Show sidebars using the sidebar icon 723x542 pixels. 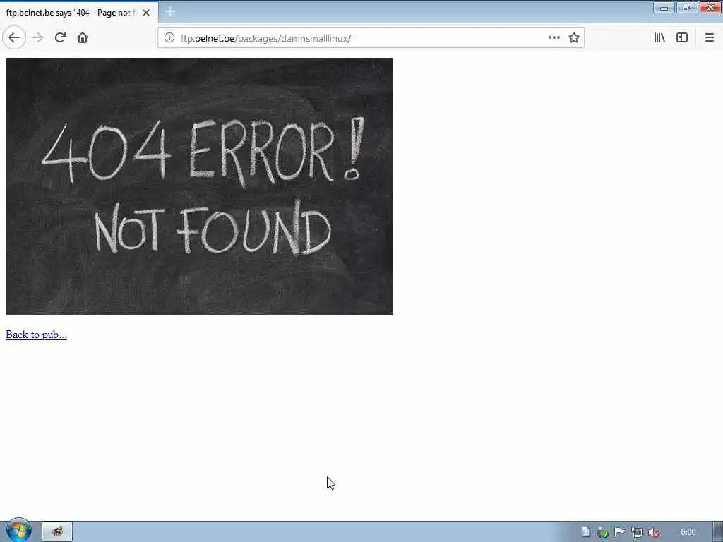coord(682,38)
